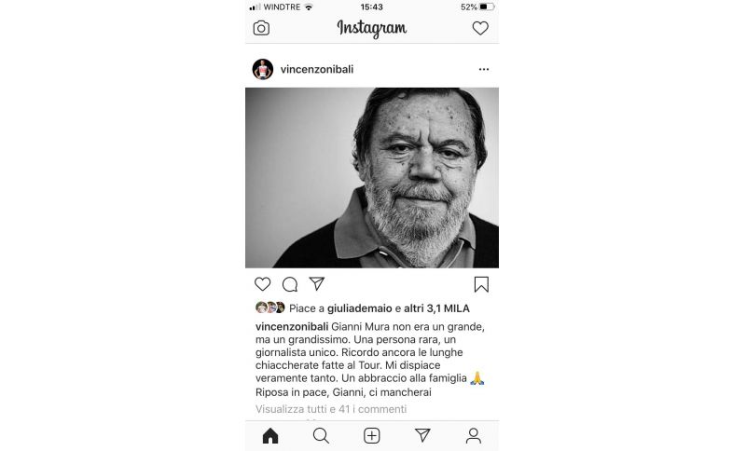Image resolution: width=746 pixels, height=451 pixels.
Task: Tap the Instagram logo title
Action: [x=372, y=29]
